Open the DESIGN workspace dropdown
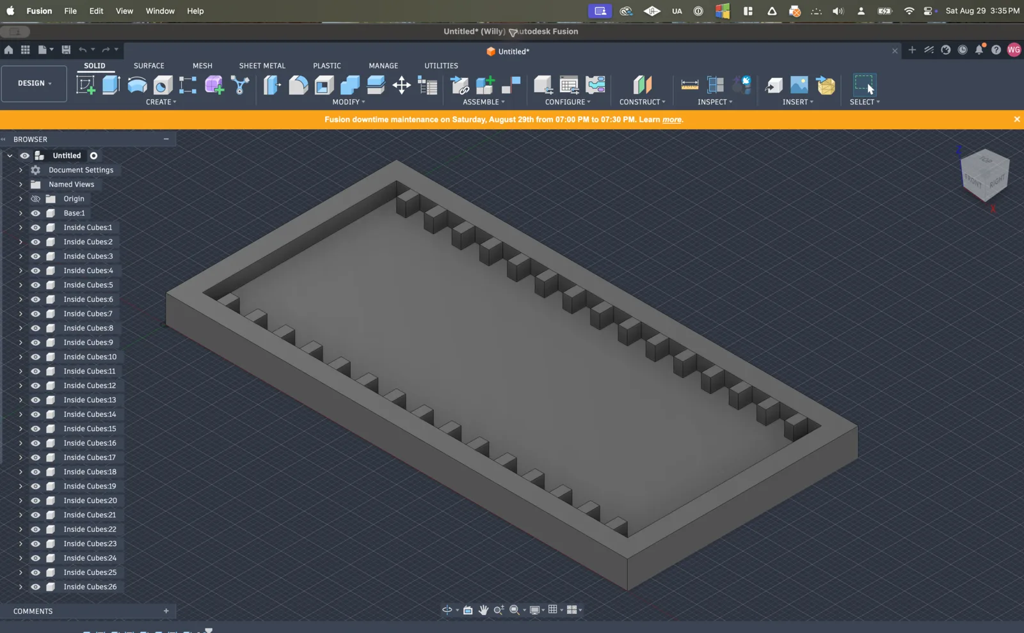The image size is (1024, 633). click(34, 84)
